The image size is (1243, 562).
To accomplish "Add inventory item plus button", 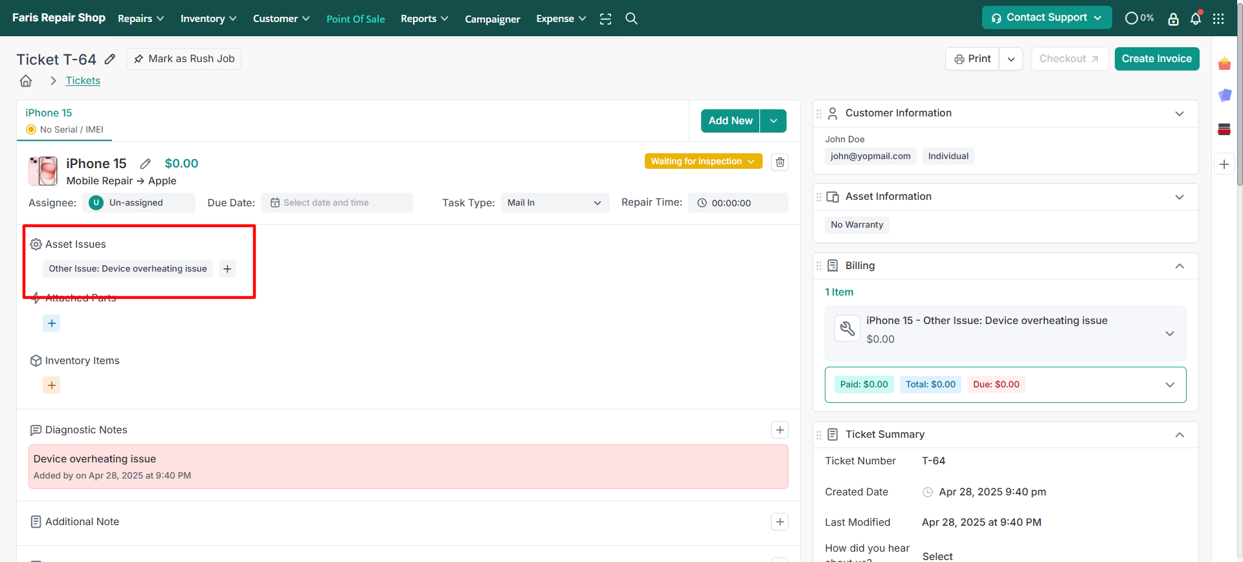I will [52, 385].
